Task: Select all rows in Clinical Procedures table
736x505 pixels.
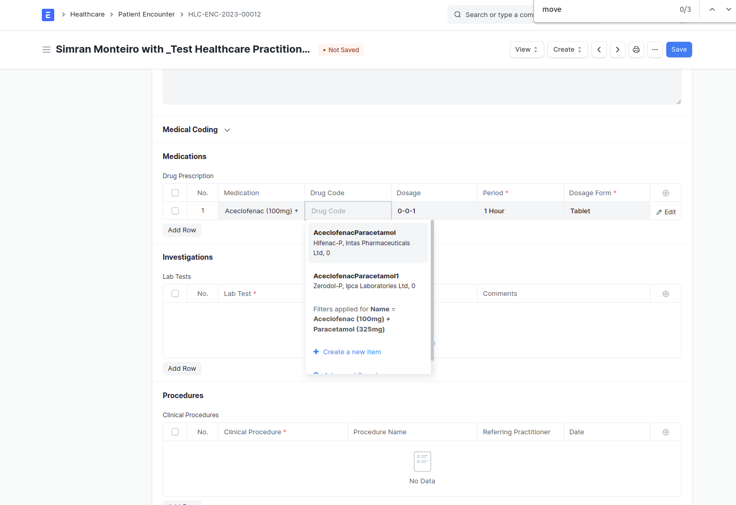Action: click(x=175, y=432)
